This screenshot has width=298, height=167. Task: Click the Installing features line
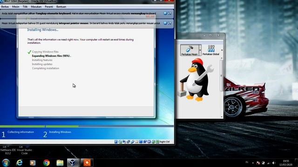(42, 60)
